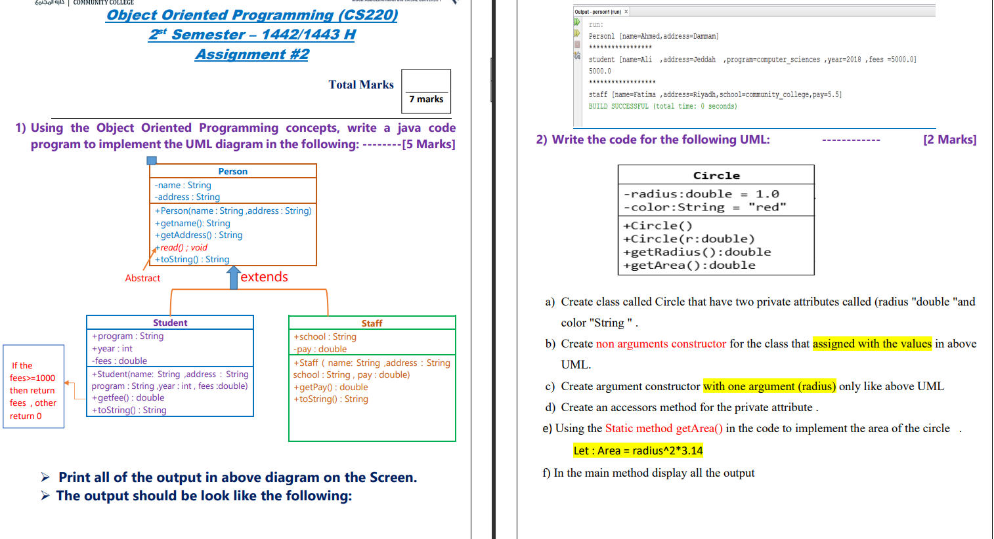Click the '+program : String' attribute
Image resolution: width=994 pixels, height=539 pixels.
coord(128,336)
